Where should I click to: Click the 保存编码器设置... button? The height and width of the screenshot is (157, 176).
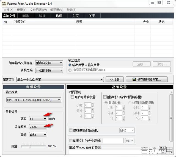pyautogui.click(x=147, y=79)
